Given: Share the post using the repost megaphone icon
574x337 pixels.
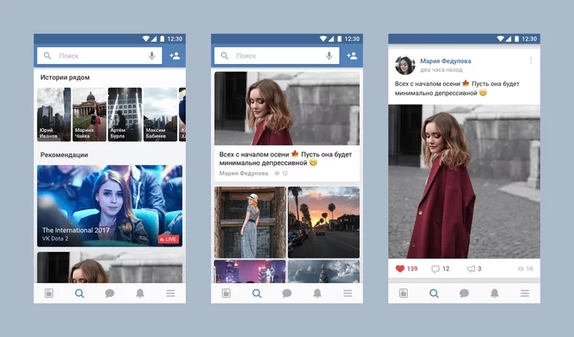Looking at the screenshot, I should click(471, 269).
